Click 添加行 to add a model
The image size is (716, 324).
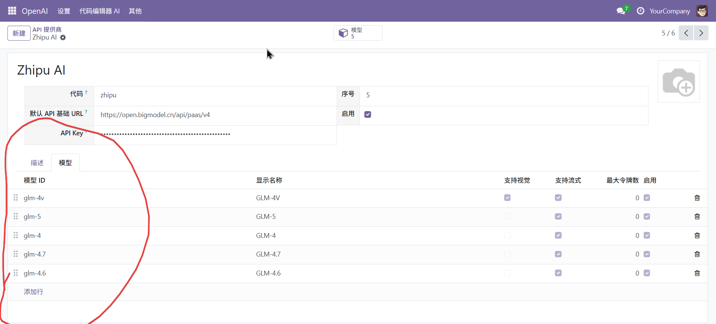tap(34, 292)
